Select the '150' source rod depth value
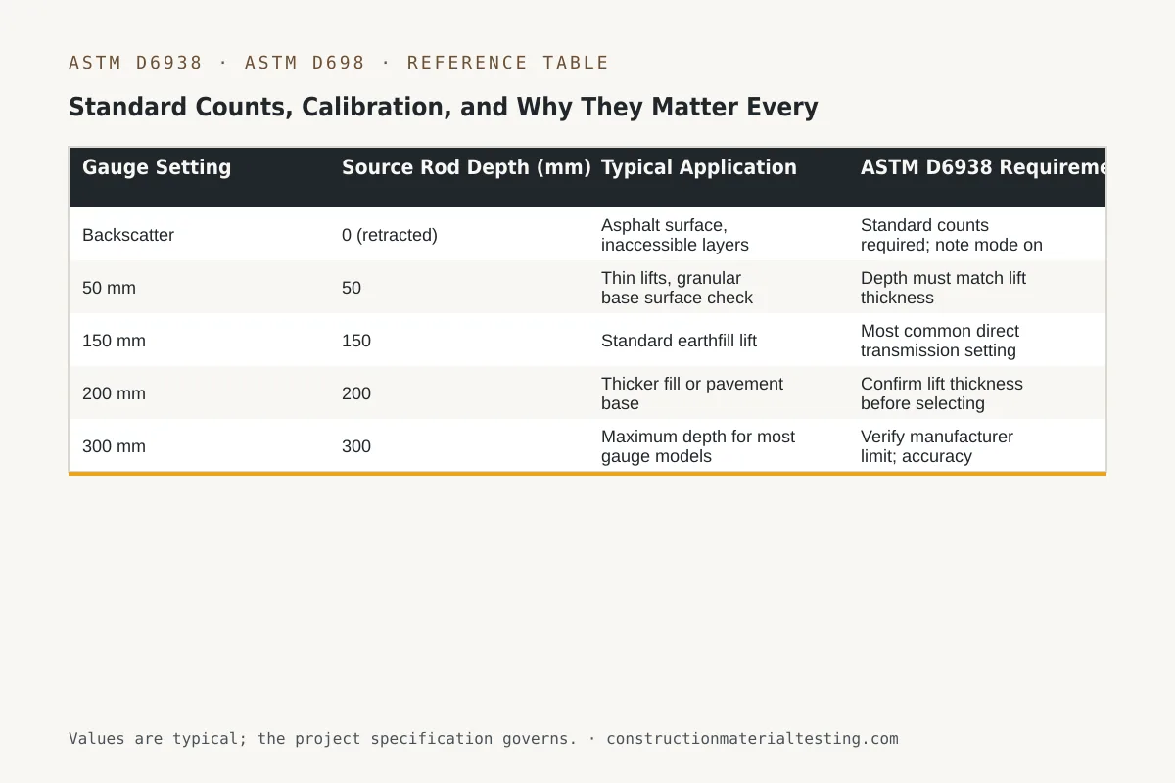This screenshot has height=783, width=1175. [356, 341]
